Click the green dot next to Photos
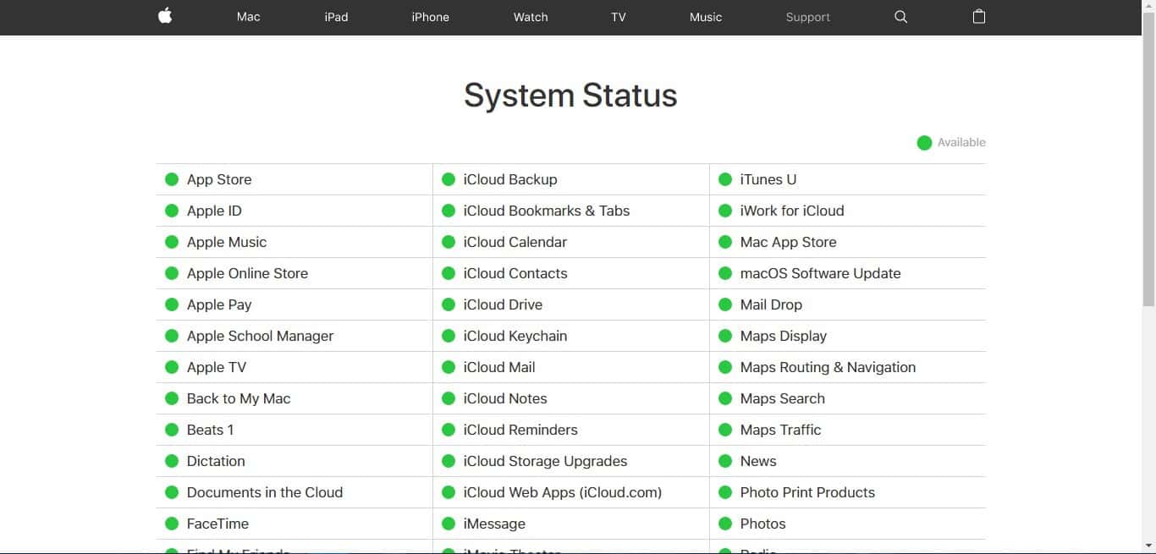Image resolution: width=1156 pixels, height=554 pixels. tap(726, 524)
